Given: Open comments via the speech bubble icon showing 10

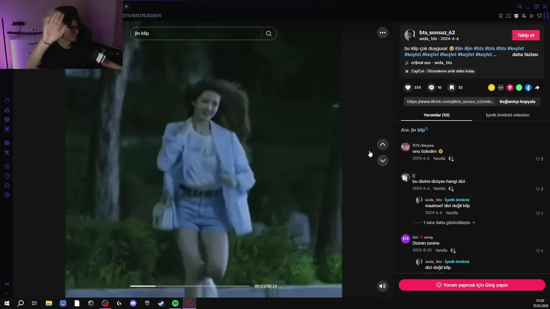Looking at the screenshot, I should coord(431,88).
